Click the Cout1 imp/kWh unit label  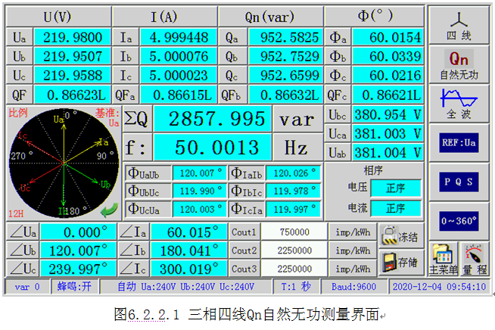coord(353,232)
